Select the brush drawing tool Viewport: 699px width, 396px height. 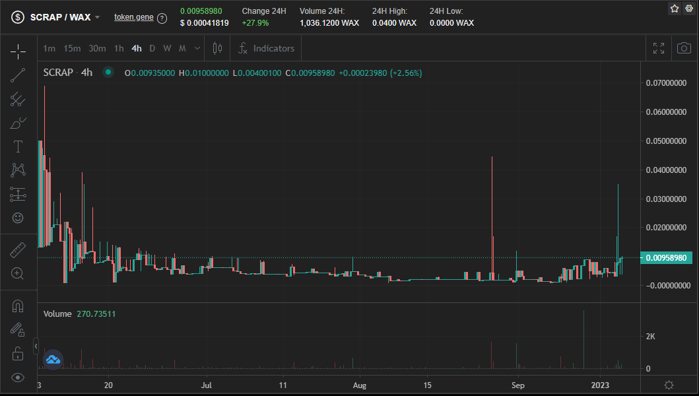point(18,123)
